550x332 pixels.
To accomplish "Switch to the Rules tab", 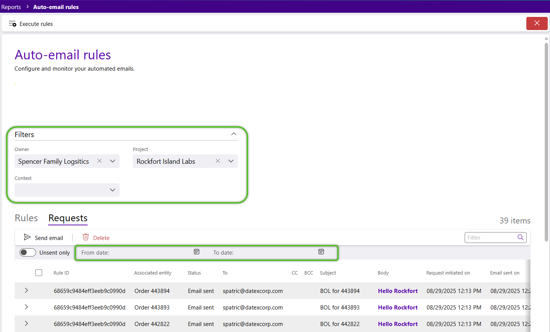I will click(26, 218).
